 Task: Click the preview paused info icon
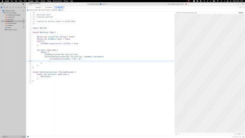(196, 13)
